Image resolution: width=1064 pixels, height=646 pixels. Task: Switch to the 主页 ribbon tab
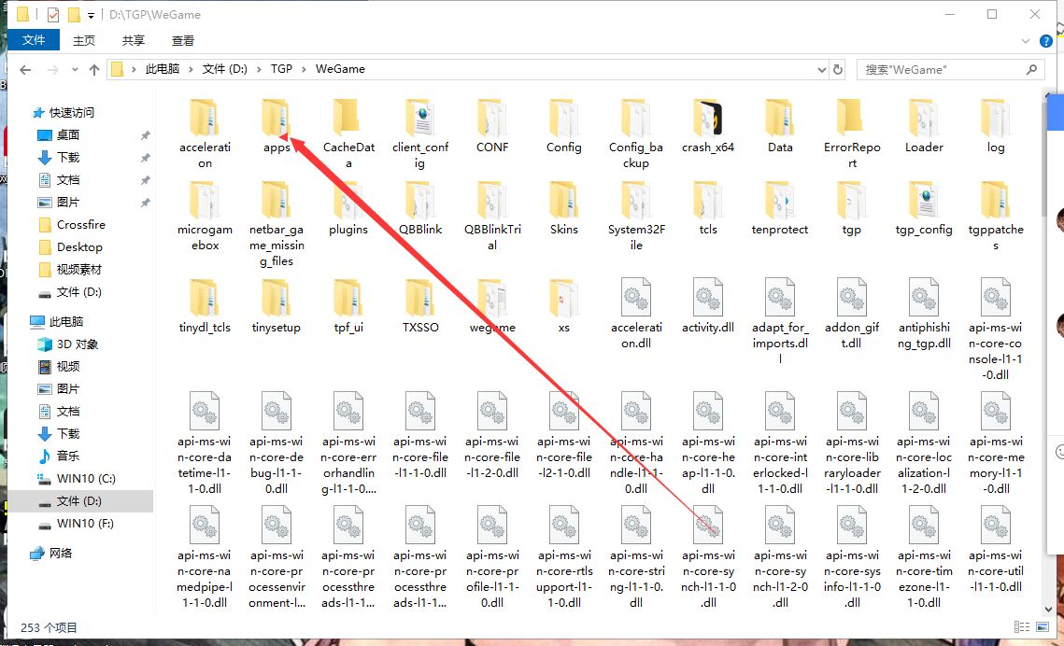point(84,41)
